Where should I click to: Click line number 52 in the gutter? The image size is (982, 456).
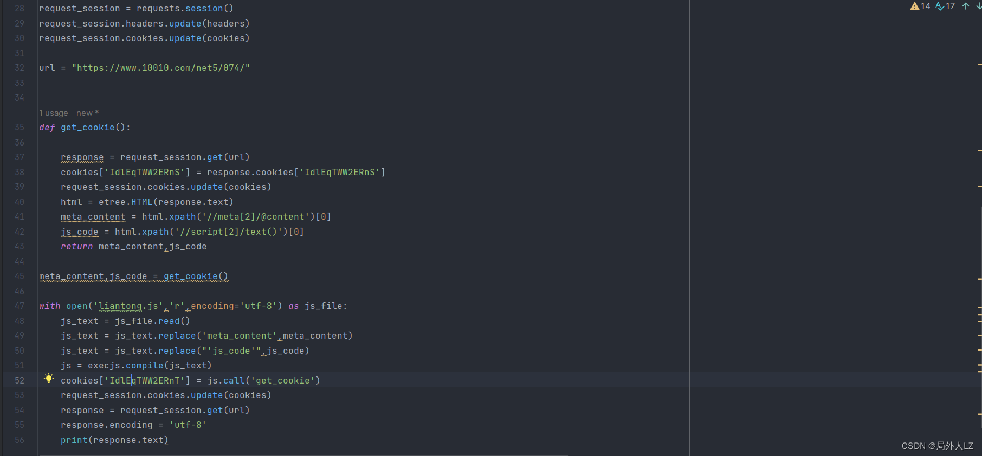tap(20, 381)
